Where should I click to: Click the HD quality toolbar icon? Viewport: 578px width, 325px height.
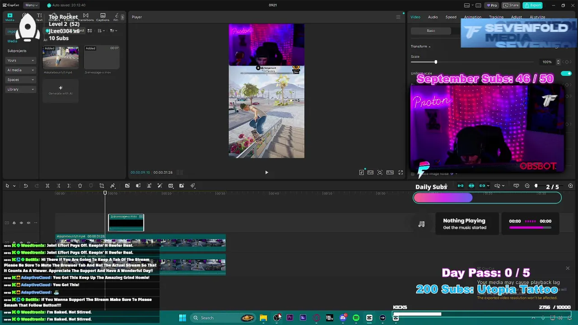point(171,186)
